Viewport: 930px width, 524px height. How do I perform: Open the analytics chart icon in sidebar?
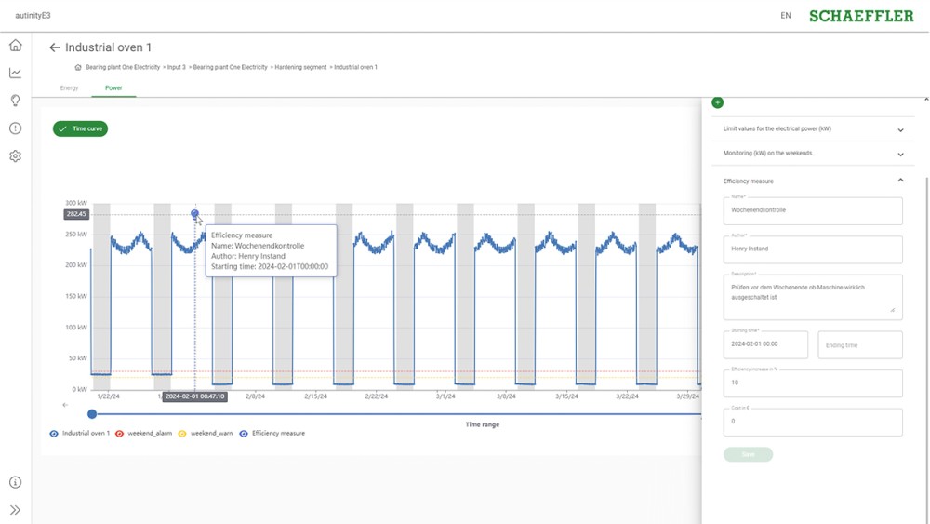(15, 73)
